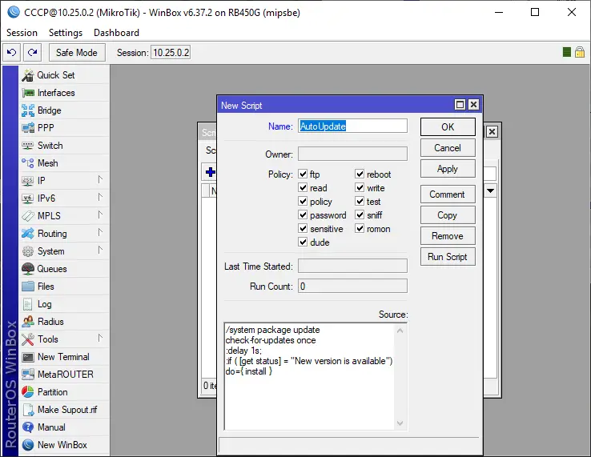Image resolution: width=591 pixels, height=457 pixels.
Task: Click the Remove button
Action: pyautogui.click(x=448, y=236)
